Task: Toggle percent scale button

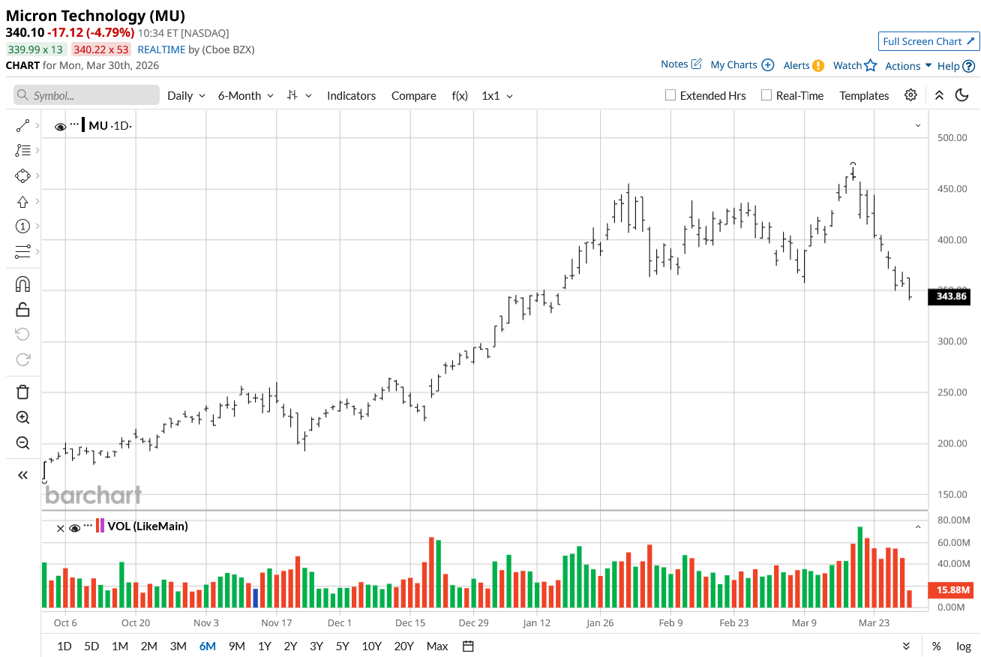Action: pyautogui.click(x=936, y=646)
